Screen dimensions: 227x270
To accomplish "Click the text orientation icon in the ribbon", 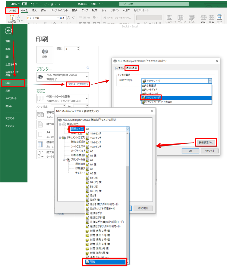I will 95,18.
